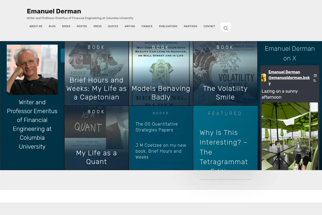Open the search magnifier icon

[226, 28]
